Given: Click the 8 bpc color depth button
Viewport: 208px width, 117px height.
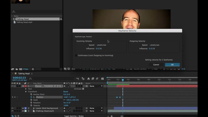Looking at the screenshot, I should [26, 69].
